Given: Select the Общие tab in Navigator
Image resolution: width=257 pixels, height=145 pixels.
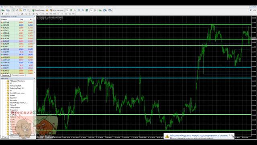Looking at the screenshot, I should pos(5,137).
